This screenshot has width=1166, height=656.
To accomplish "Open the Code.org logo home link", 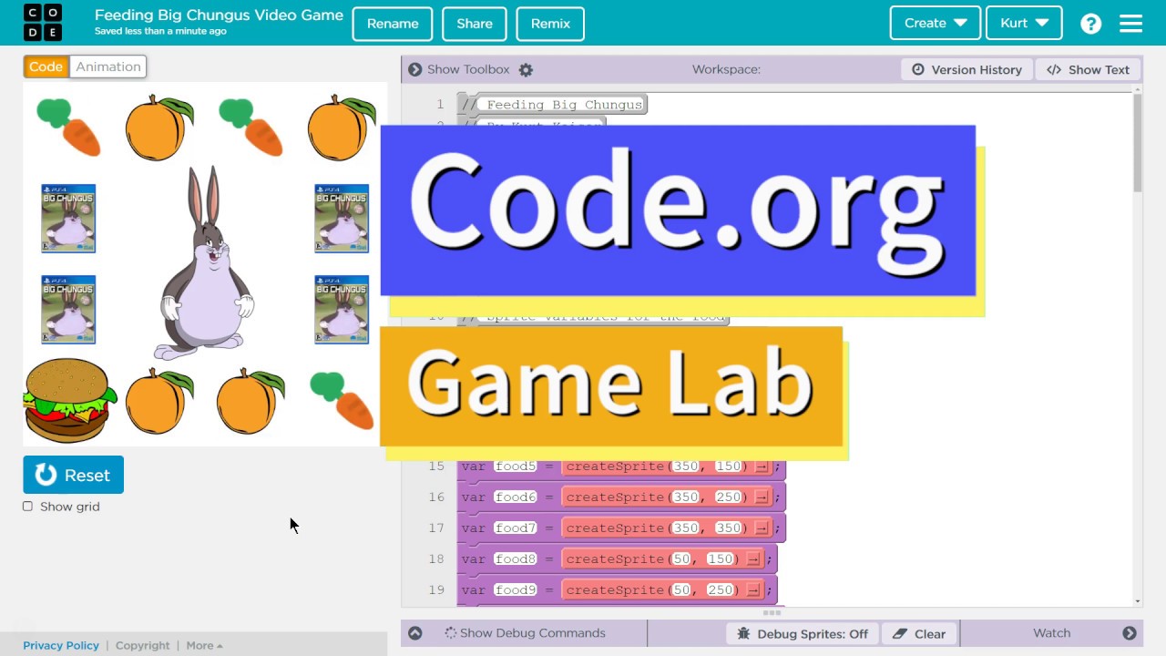I will coord(43,23).
